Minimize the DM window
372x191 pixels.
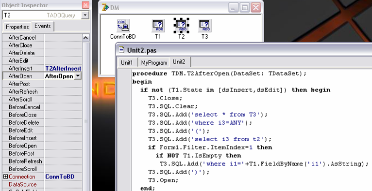(233, 8)
